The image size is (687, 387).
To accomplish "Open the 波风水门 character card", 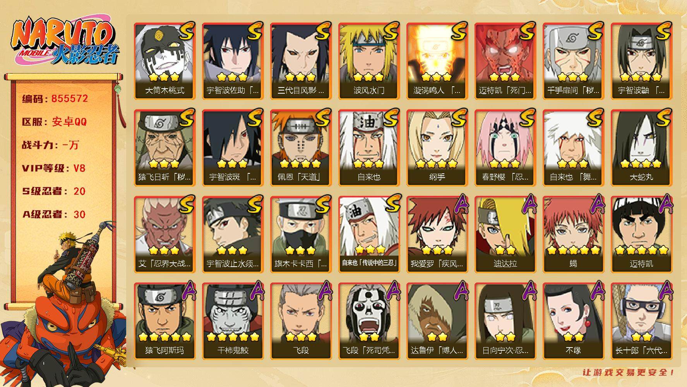I will coord(369,61).
